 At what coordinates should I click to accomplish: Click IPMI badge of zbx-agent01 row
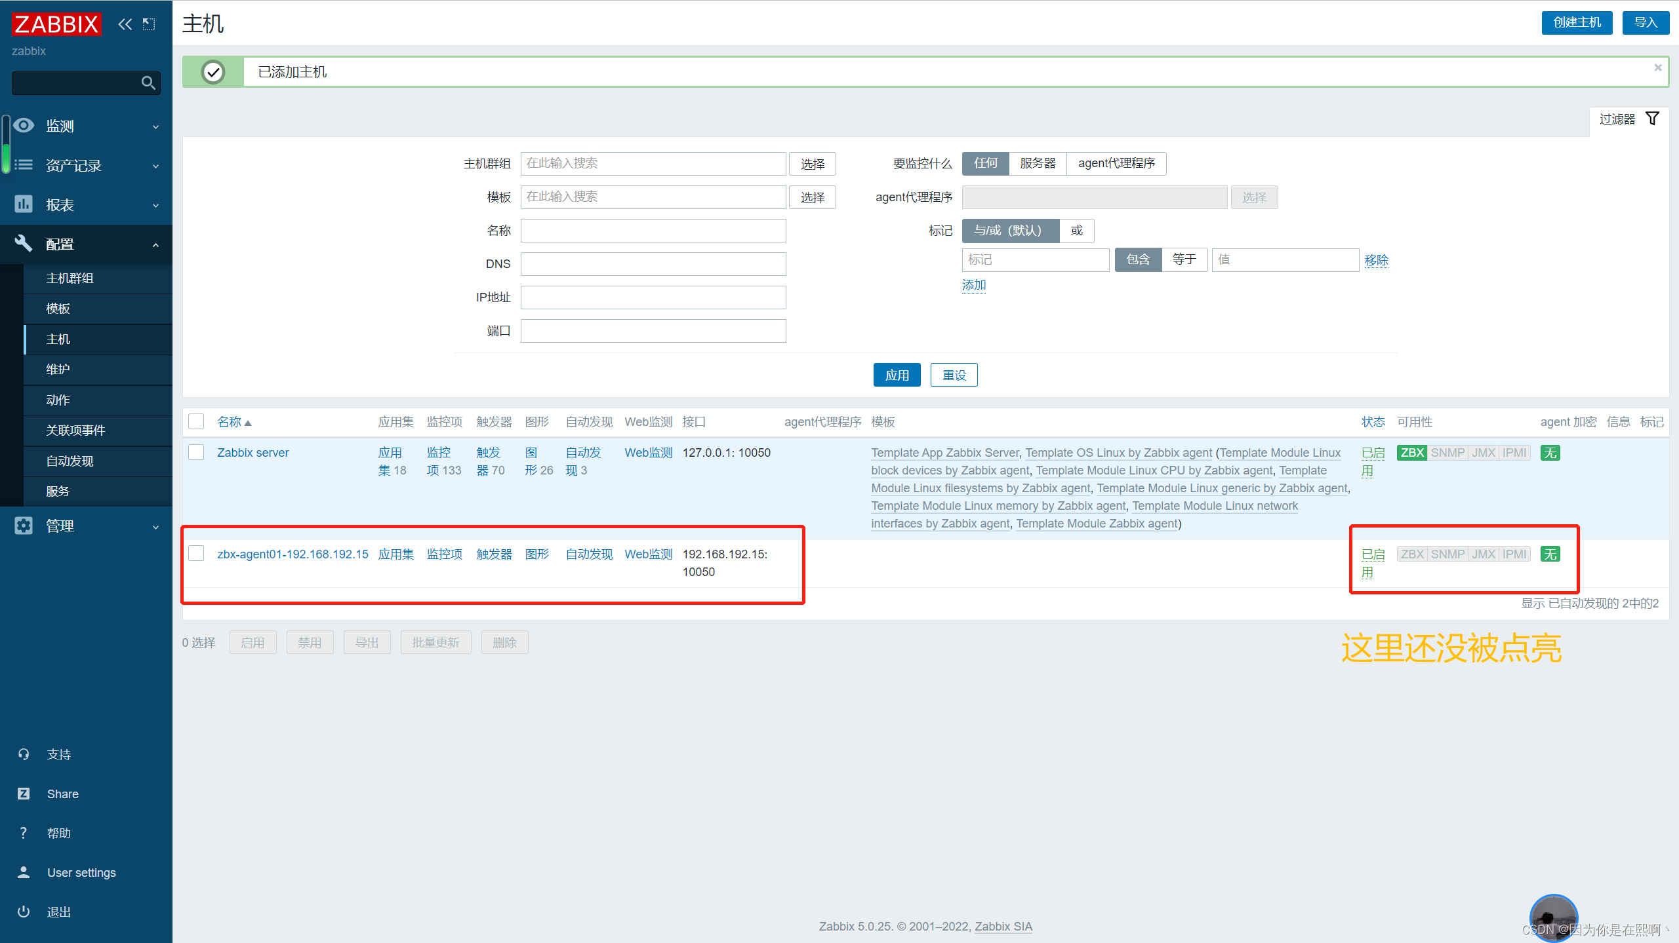coord(1514,554)
